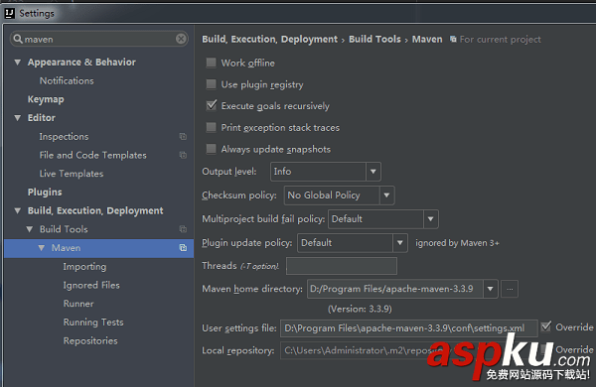
Task: Enable Work offline checkbox
Action: (211, 63)
